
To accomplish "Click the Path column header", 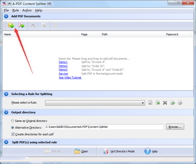I will pos(132,34).
